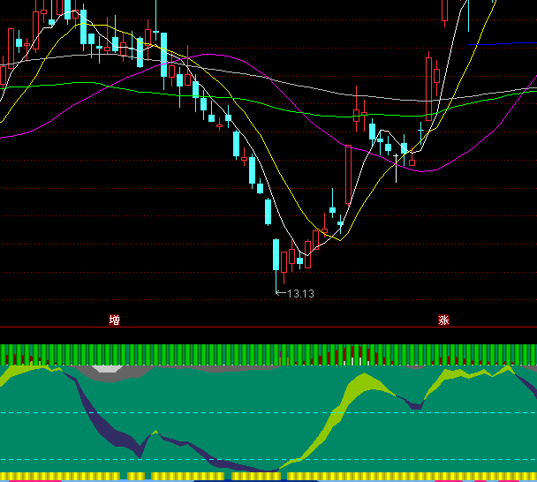Click the cyan candlestick above the 13.13 low
The height and width of the screenshot is (482, 537).
point(276,256)
